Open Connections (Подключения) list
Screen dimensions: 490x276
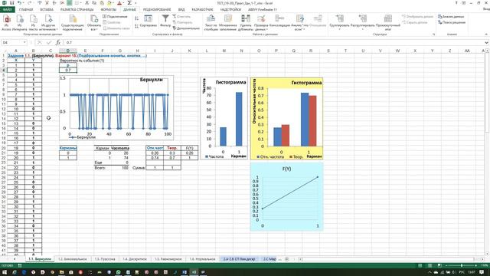tap(115, 17)
